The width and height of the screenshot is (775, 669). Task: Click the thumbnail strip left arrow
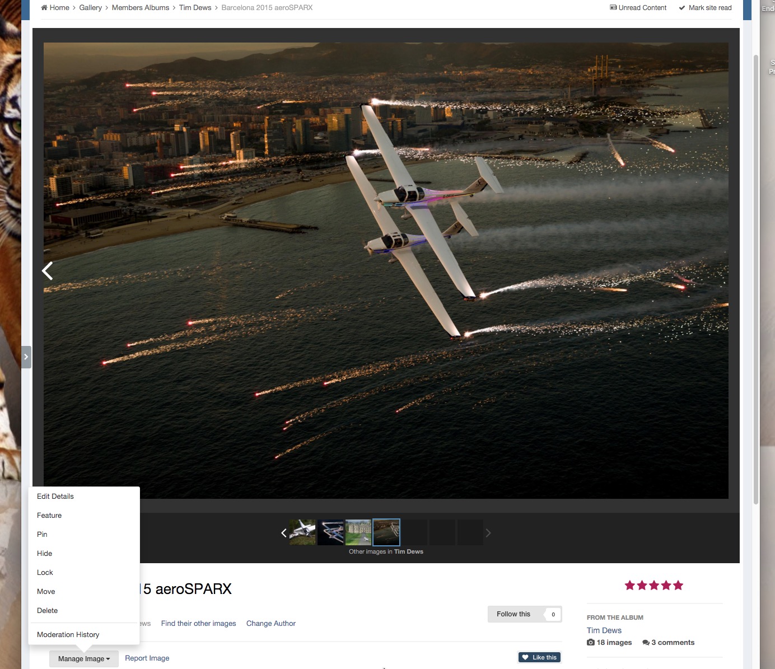[284, 533]
